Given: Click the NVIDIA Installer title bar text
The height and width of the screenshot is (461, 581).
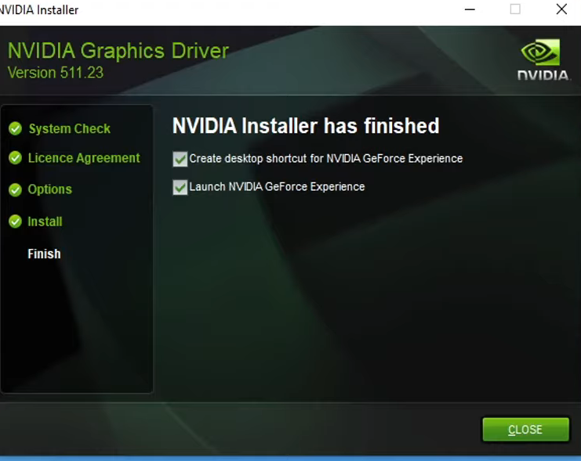Looking at the screenshot, I should click(x=39, y=10).
